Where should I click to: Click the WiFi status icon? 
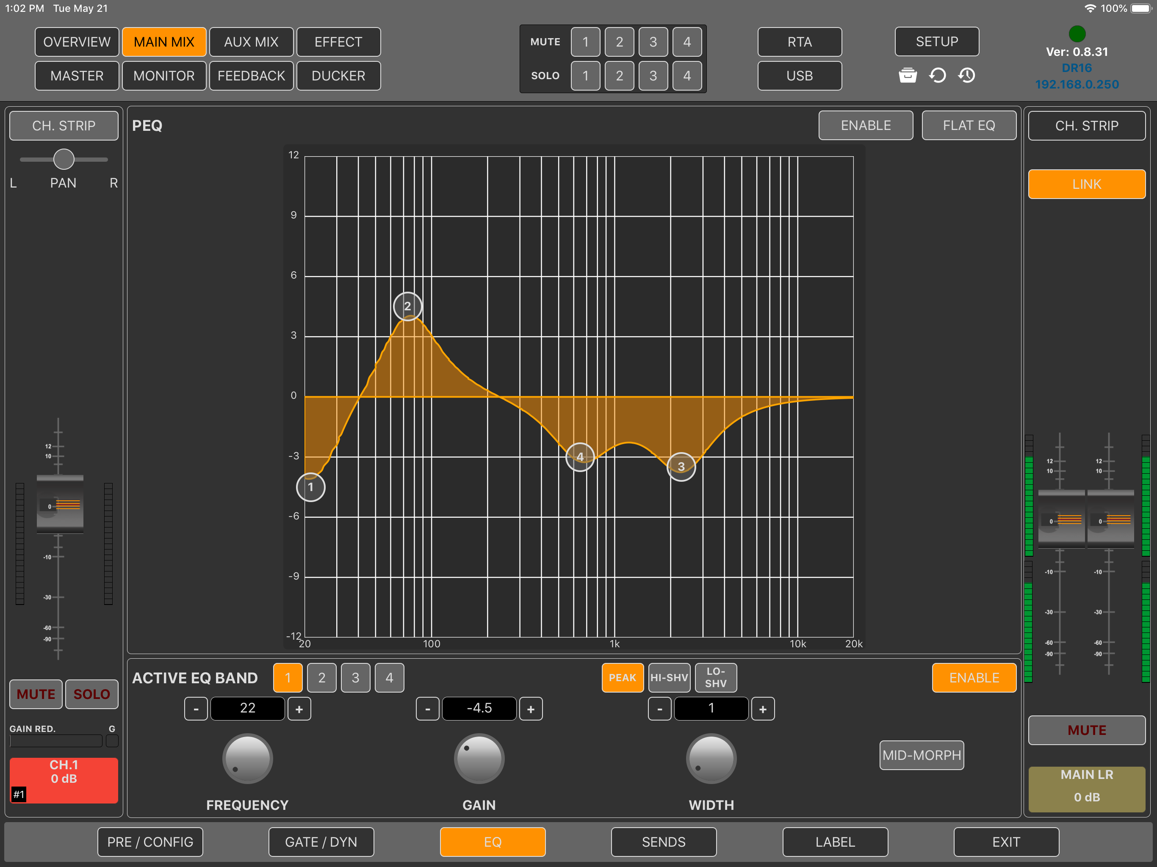pyautogui.click(x=1090, y=8)
